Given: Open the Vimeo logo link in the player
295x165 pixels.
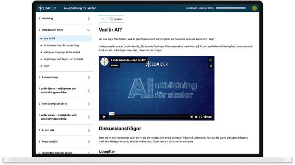Looking at the screenshot, I should 208,117.
